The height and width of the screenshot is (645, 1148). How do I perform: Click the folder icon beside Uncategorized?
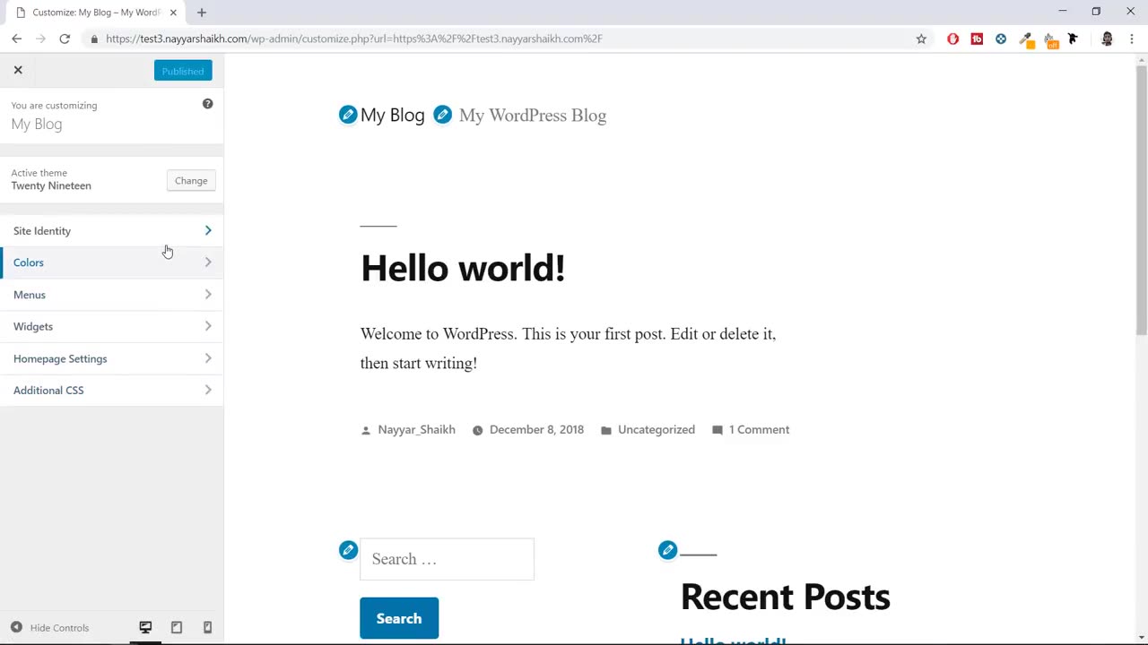pos(606,431)
